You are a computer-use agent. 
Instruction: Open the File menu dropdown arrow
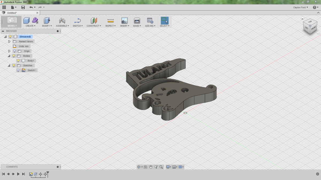click(16, 7)
